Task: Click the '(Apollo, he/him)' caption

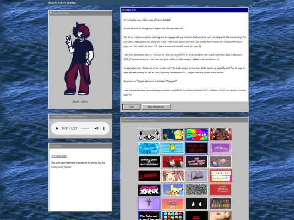Action: (x=80, y=102)
